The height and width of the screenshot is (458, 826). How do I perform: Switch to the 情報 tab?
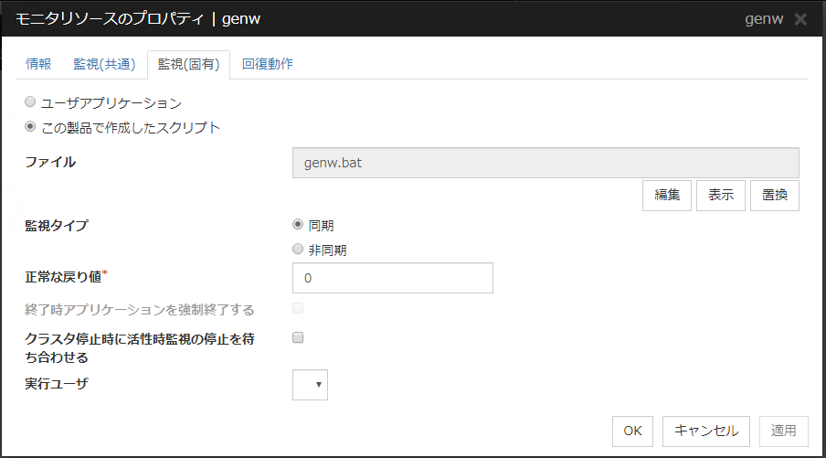click(x=39, y=64)
